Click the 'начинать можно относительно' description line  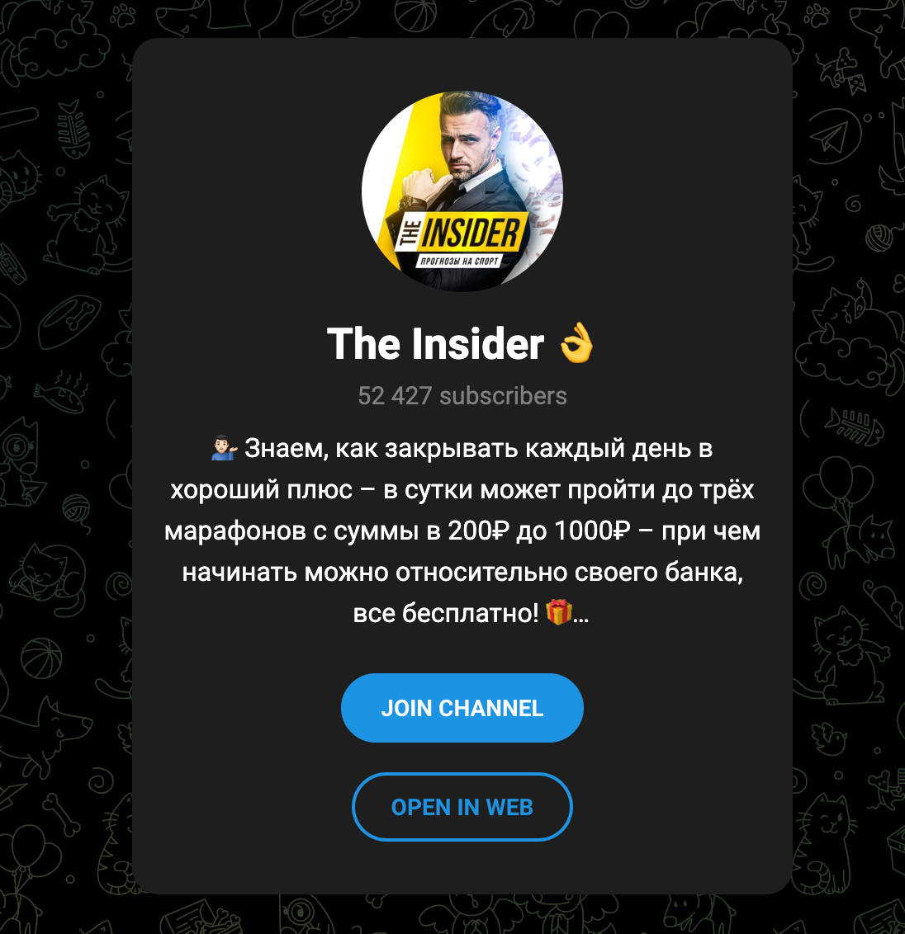(462, 572)
